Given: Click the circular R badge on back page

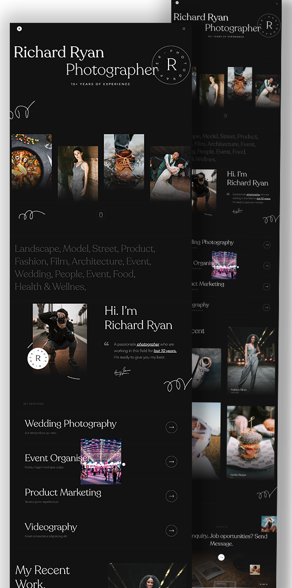Looking at the screenshot, I should (x=269, y=26).
